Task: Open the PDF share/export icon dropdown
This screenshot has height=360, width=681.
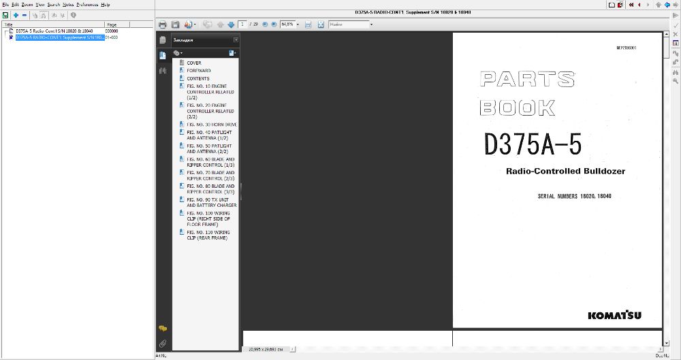Action: tap(190, 24)
